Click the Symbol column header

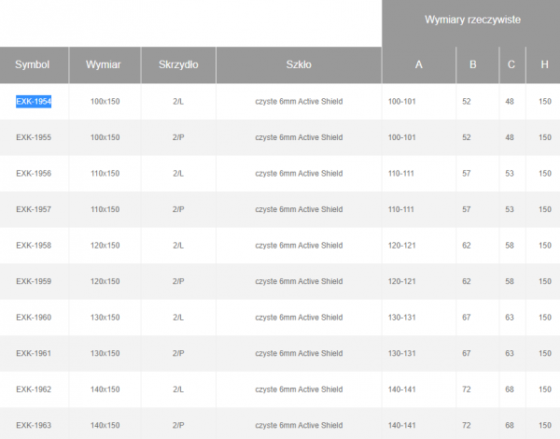[34, 65]
